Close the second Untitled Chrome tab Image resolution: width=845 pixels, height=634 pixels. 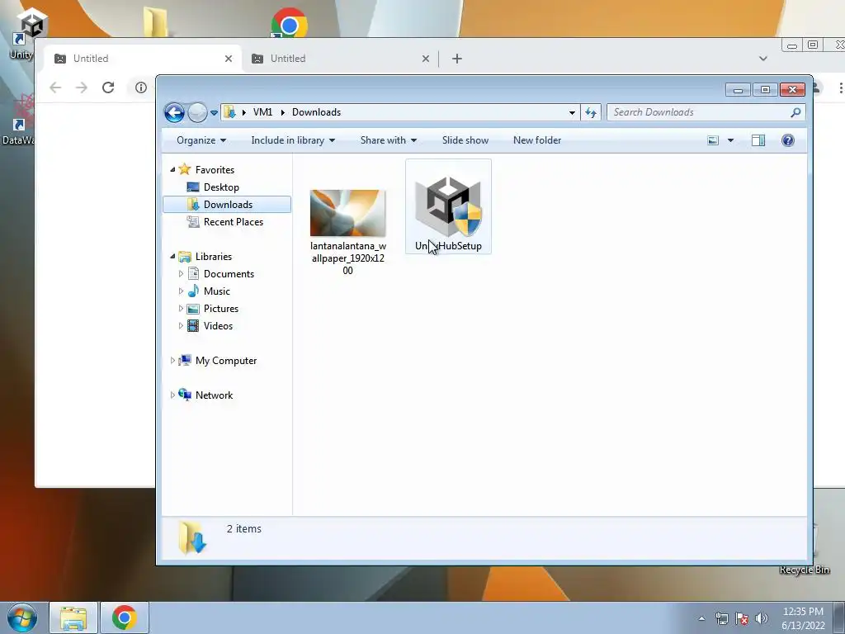[426, 59]
